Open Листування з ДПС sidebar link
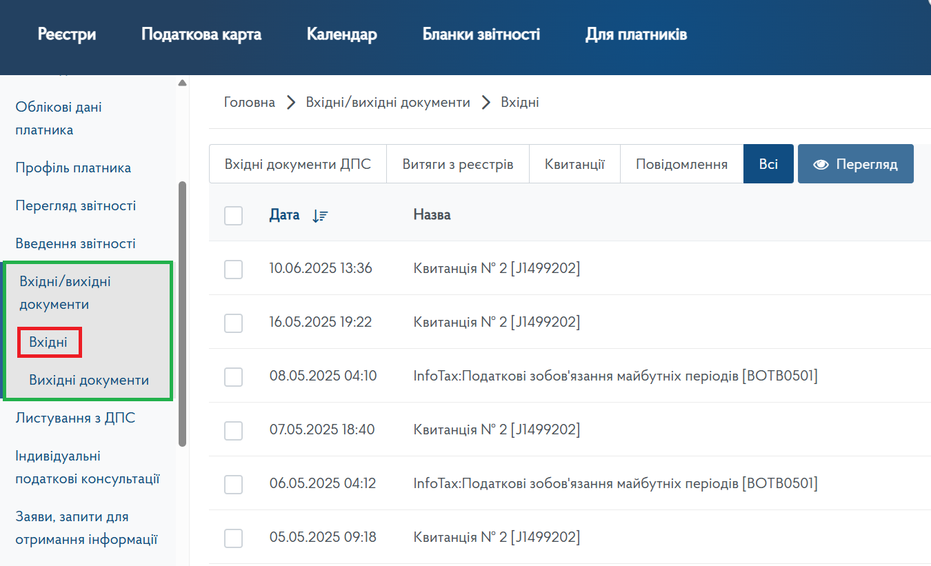 point(75,418)
